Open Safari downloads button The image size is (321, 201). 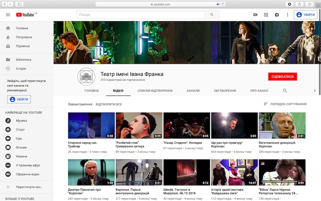point(289,4)
